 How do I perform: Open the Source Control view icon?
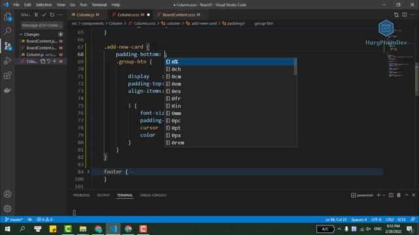pos(7,46)
